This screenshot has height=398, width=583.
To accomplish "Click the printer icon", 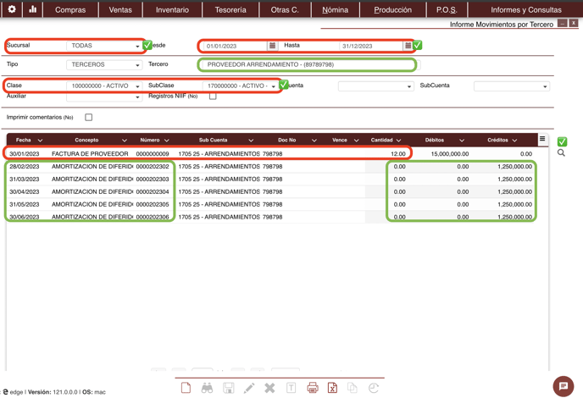I will [x=313, y=388].
